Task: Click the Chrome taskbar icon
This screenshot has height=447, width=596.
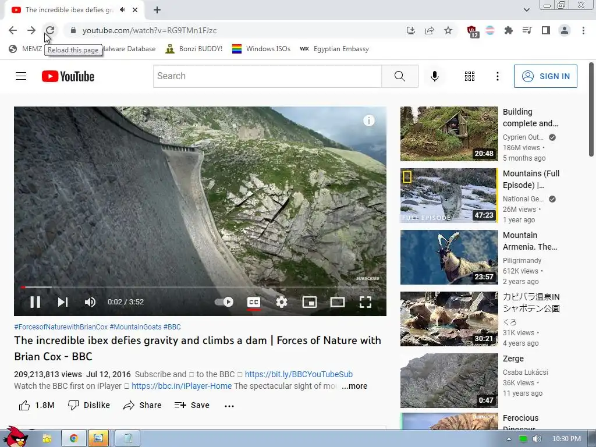Action: (x=74, y=439)
